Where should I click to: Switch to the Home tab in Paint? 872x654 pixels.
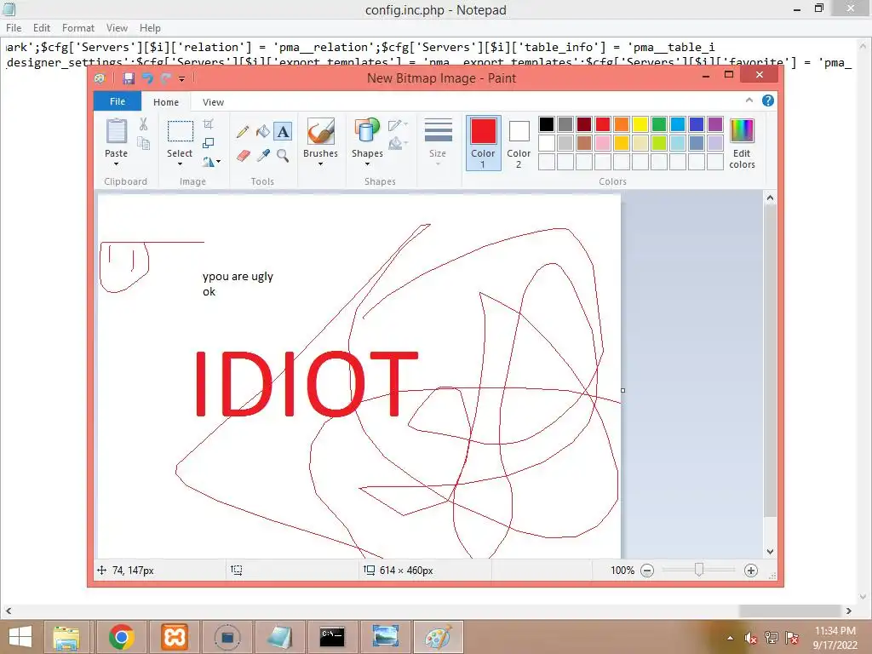click(x=166, y=102)
